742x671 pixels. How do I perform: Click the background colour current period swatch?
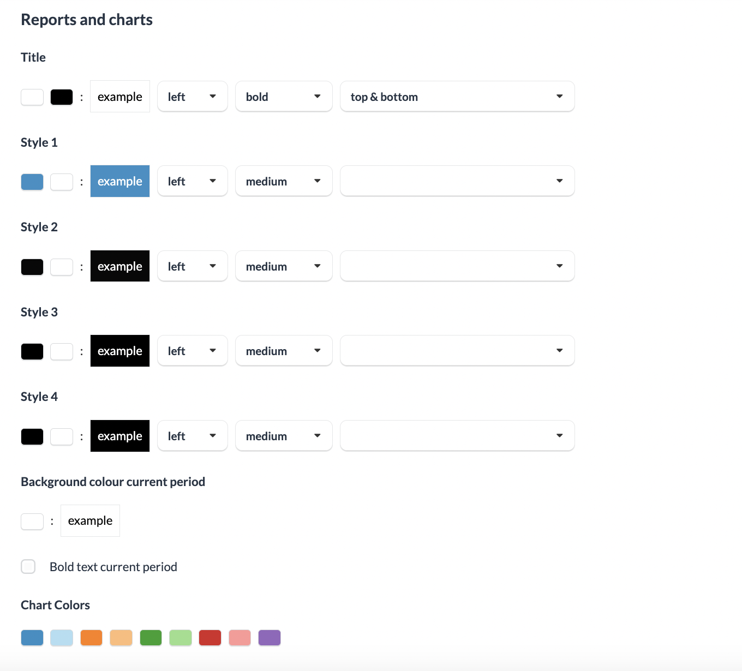click(x=32, y=521)
